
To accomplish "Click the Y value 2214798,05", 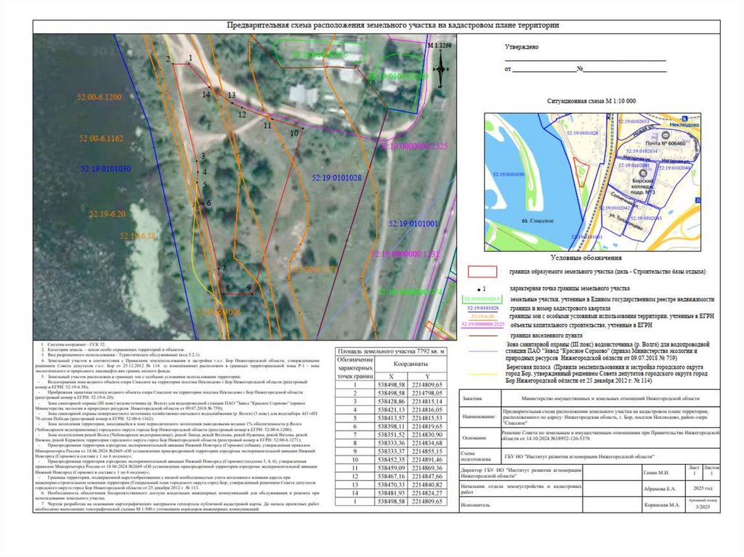I will 426,394.
